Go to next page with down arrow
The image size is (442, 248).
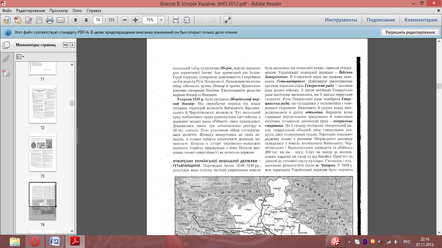pyautogui.click(x=86, y=20)
